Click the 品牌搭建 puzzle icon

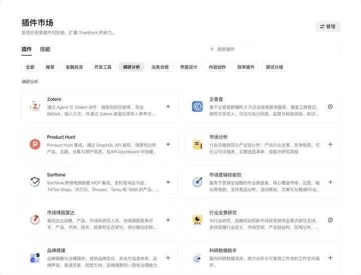[35, 258]
